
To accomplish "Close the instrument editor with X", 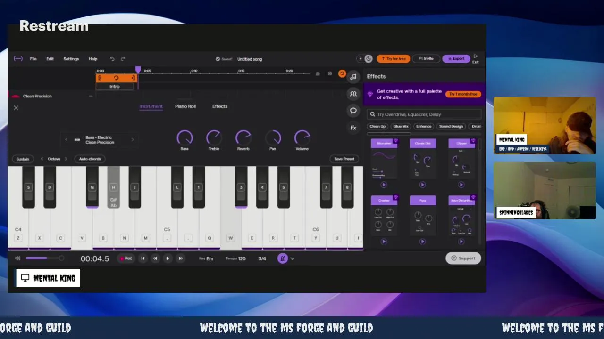I will [16, 108].
